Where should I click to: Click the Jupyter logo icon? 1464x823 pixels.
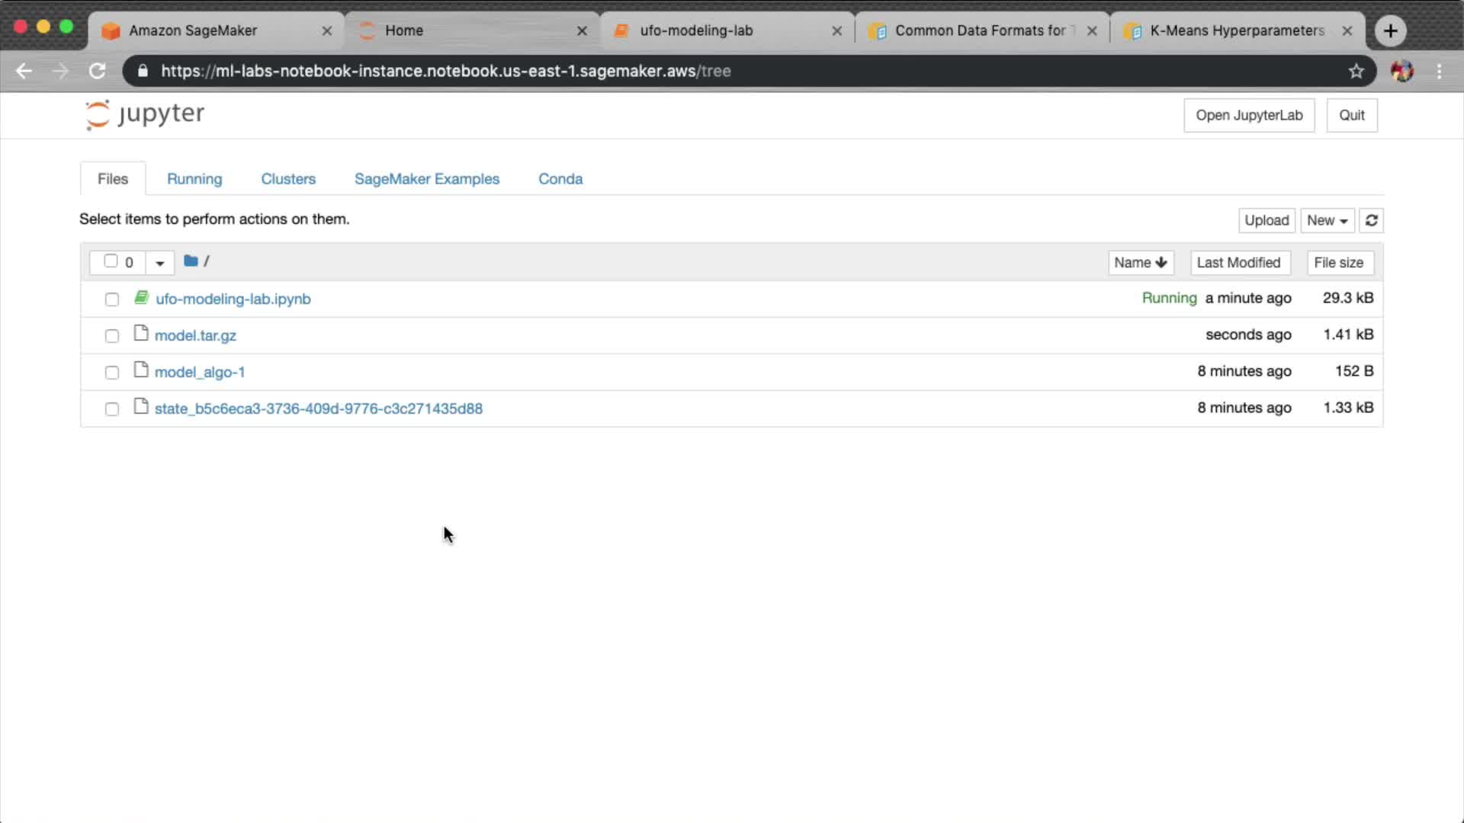[x=98, y=115]
